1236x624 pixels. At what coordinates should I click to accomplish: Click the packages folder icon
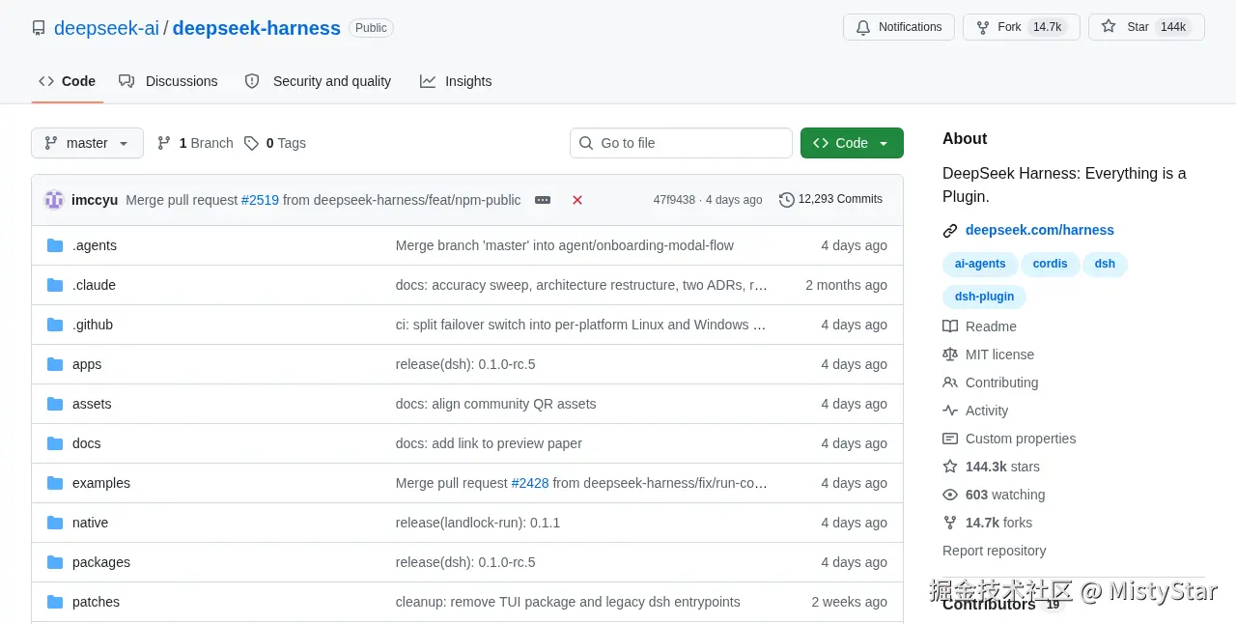tap(55, 562)
